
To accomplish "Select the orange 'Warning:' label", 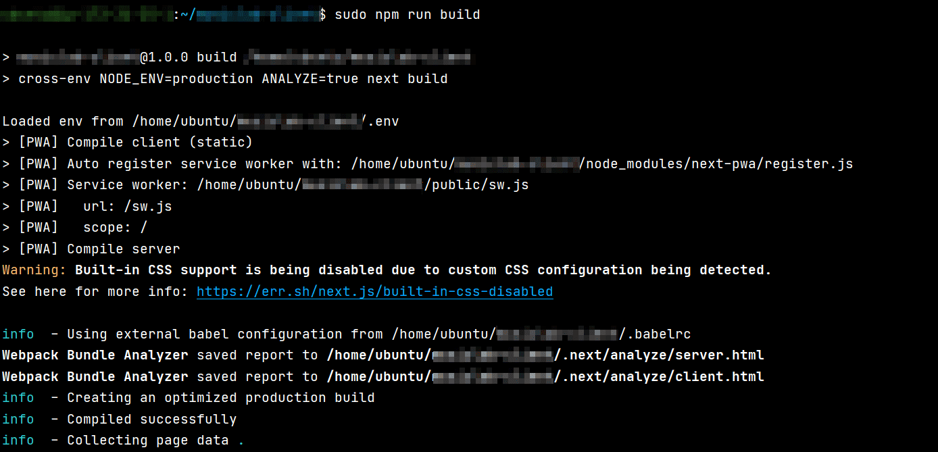I will (34, 270).
